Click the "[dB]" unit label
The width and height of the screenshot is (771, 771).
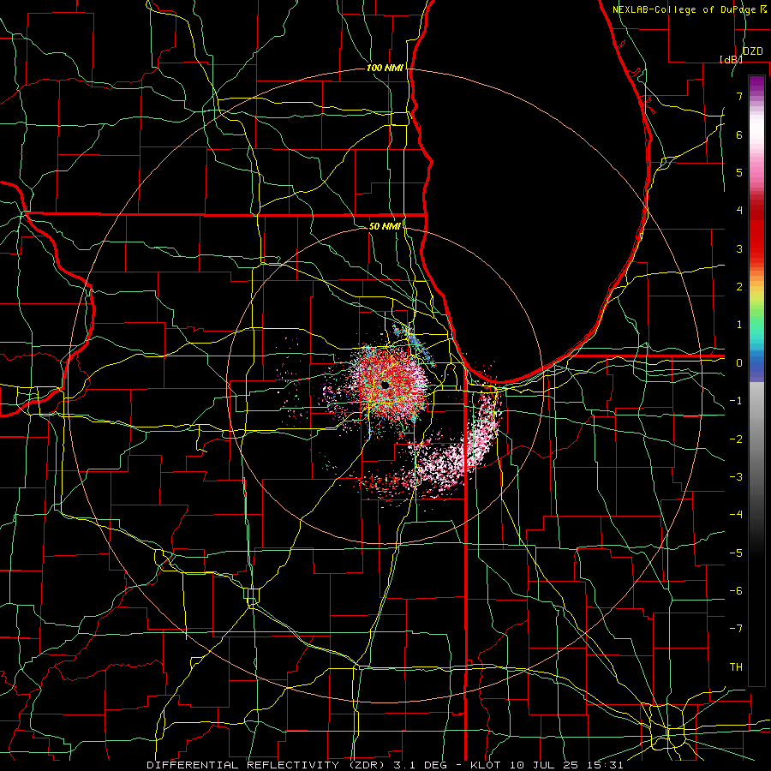point(732,59)
